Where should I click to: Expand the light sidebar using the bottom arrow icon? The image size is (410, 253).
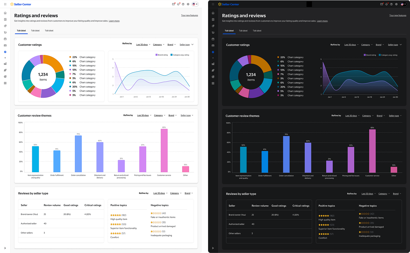tap(5, 248)
